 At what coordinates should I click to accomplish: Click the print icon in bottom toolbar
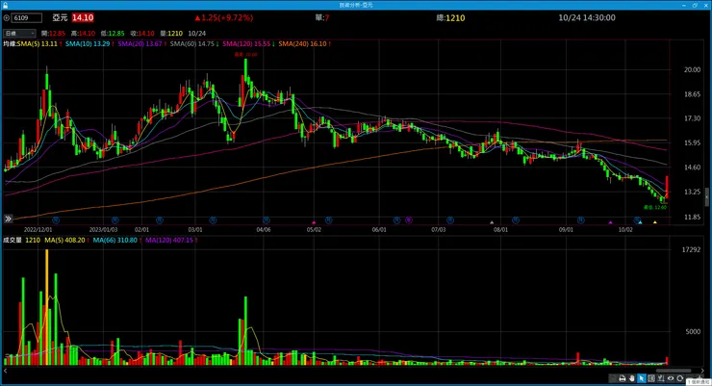[x=623, y=378]
